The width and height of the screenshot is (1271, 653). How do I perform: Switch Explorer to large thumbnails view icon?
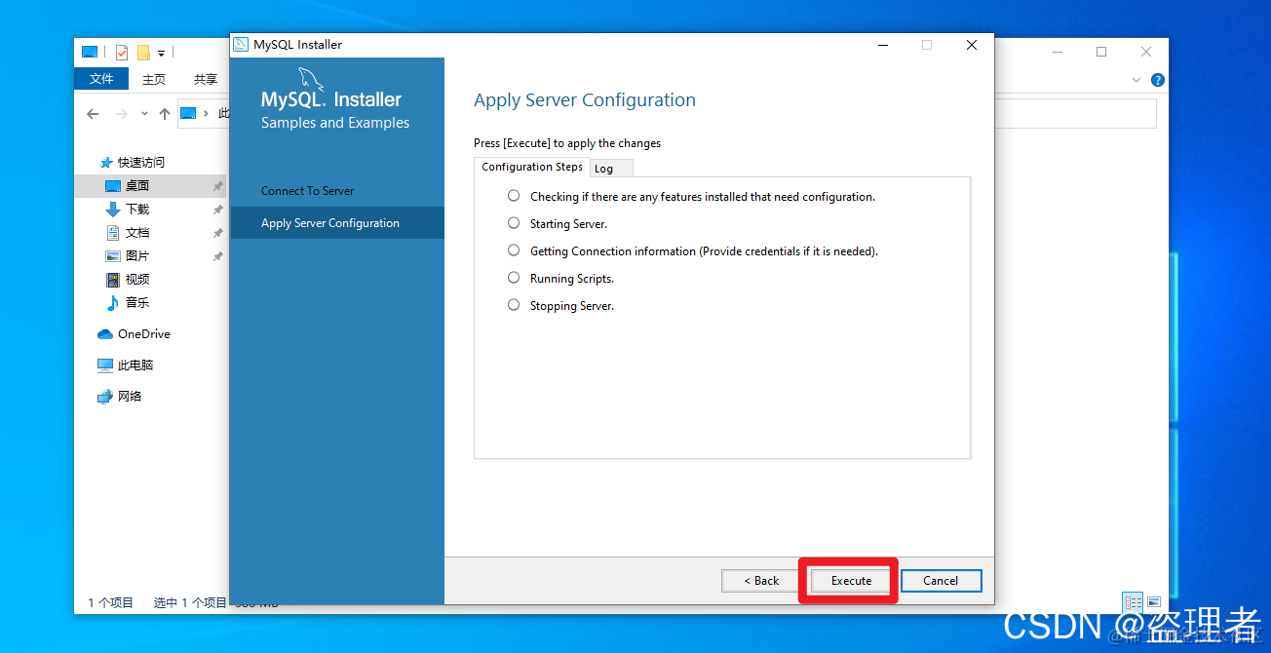click(1154, 602)
